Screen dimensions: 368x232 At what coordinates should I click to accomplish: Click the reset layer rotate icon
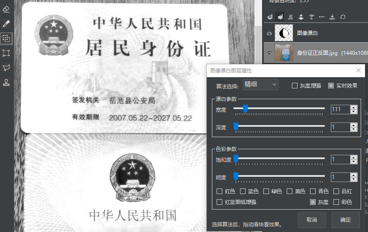[342, 17]
